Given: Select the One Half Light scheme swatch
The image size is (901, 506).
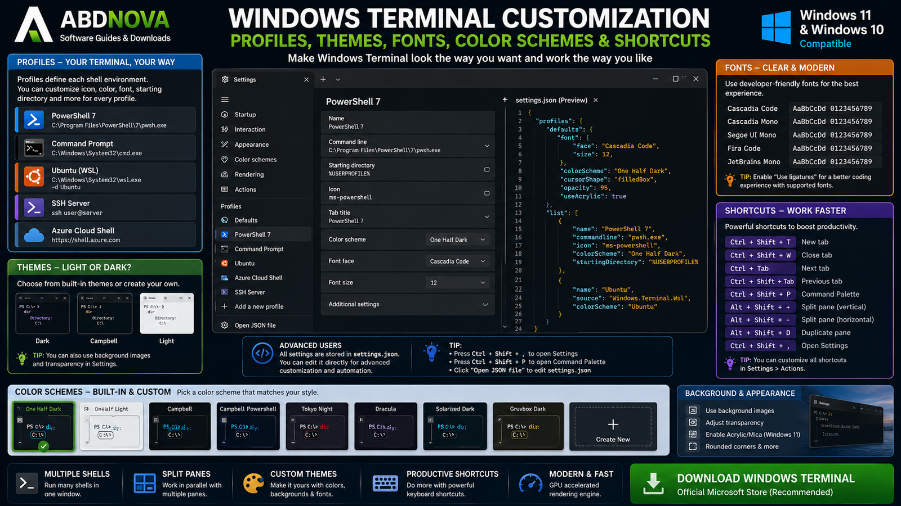Looking at the screenshot, I should coord(111,426).
